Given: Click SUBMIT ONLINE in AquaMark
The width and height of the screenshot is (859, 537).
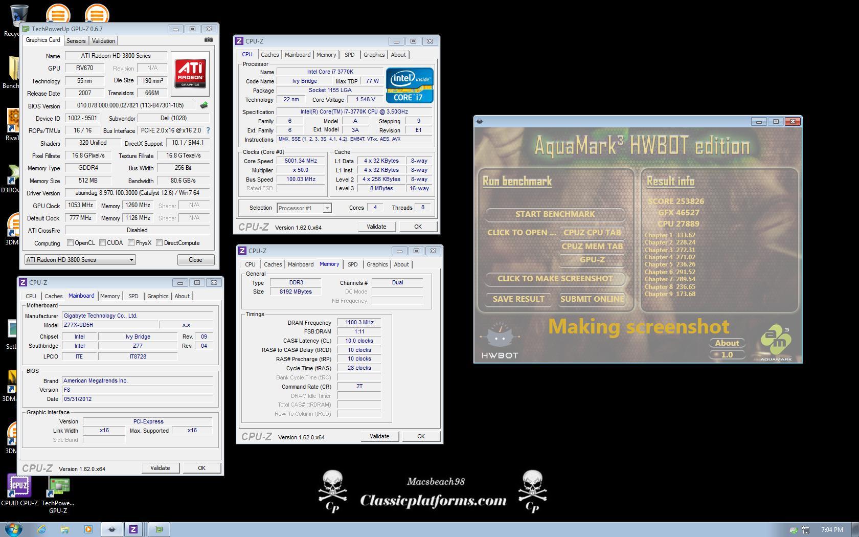Looking at the screenshot, I should click(592, 299).
